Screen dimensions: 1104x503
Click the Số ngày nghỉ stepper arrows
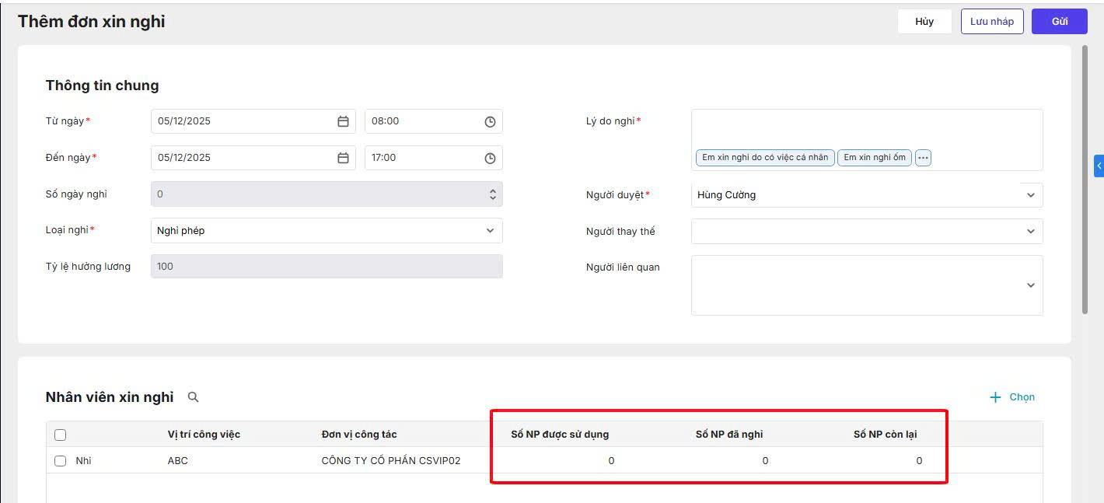(493, 194)
